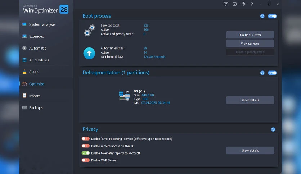
Task: Toggle Disable Error Reporting service switch
Action: [x=86, y=139]
